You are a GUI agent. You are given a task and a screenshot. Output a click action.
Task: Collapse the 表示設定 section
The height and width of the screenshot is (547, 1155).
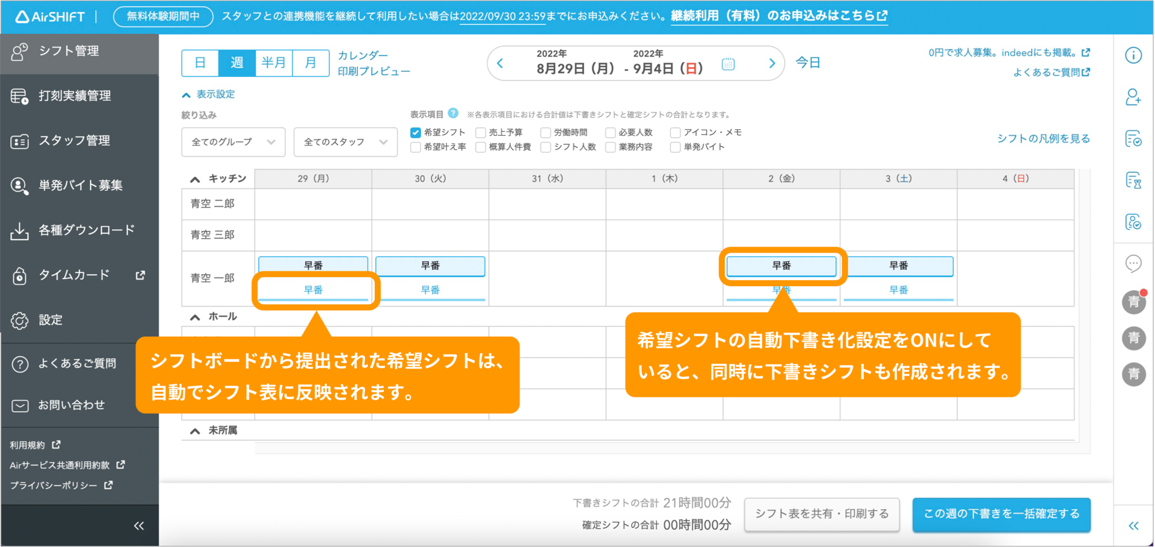[209, 94]
